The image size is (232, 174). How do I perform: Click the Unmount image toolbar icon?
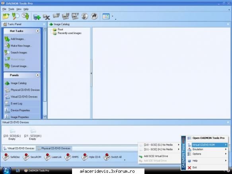[66, 16]
